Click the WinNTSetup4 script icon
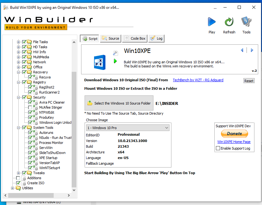This screenshot has height=205, width=262. click(x=35, y=168)
